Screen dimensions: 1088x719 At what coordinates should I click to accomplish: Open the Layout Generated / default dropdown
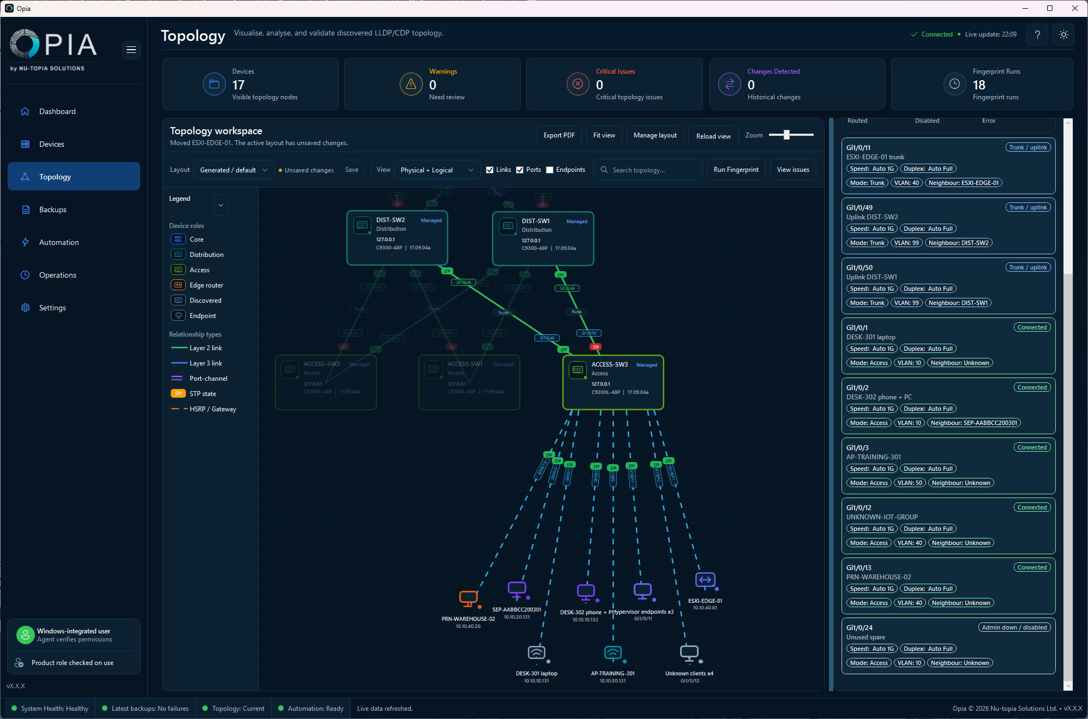(x=234, y=170)
